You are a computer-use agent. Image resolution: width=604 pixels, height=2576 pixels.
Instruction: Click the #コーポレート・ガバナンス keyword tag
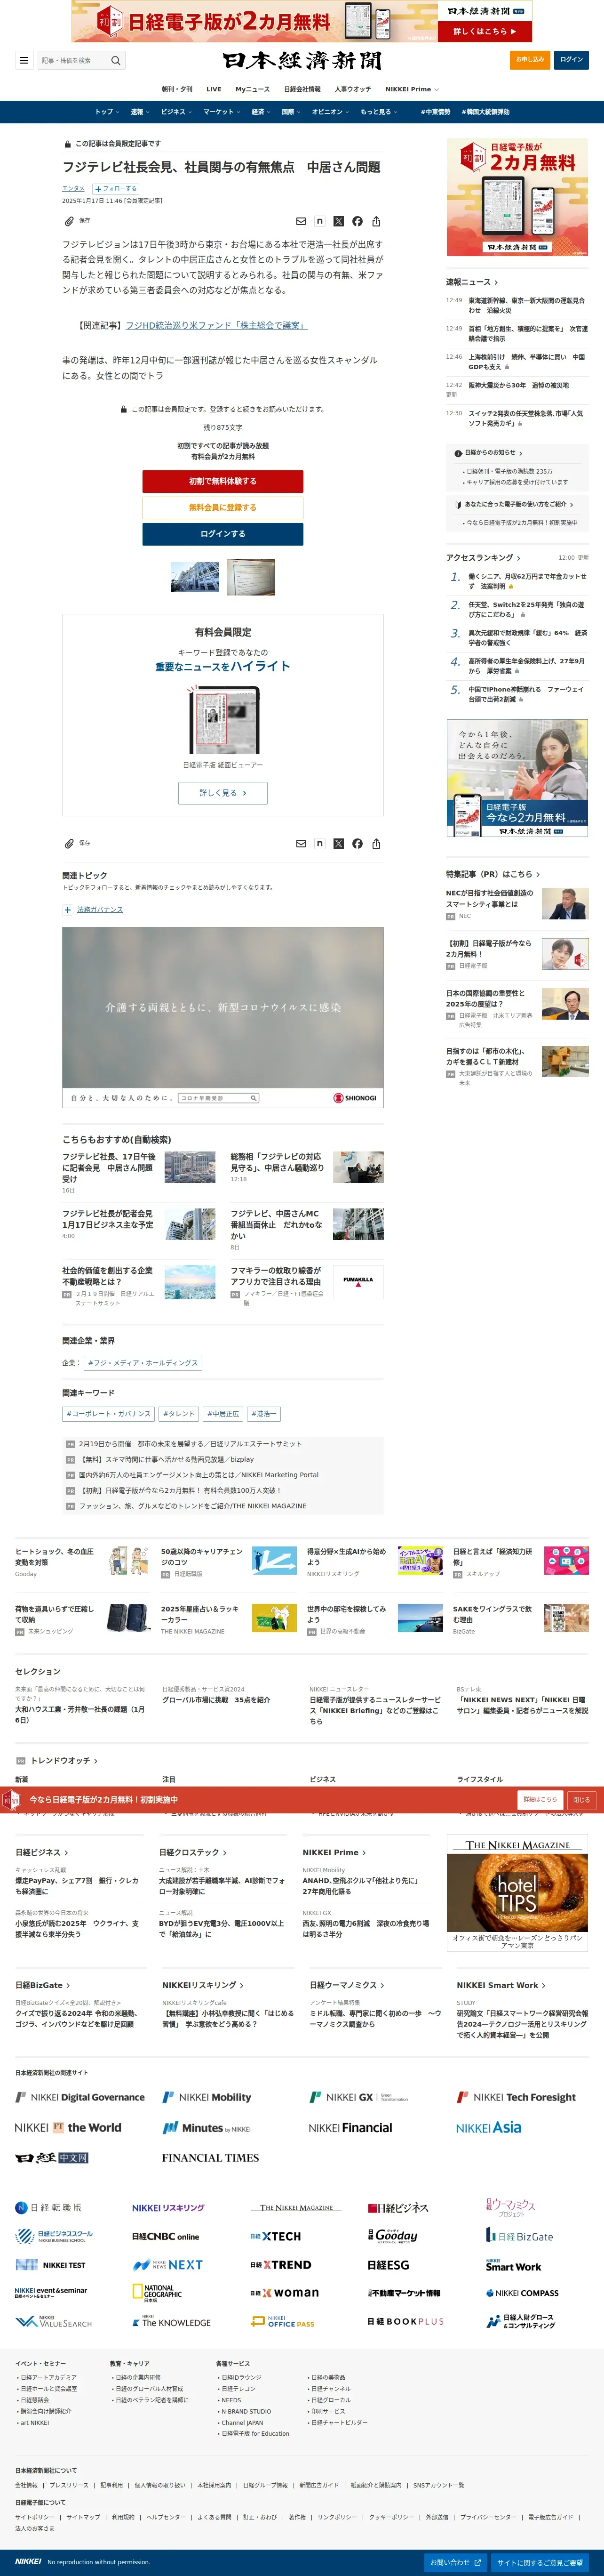coord(109,1414)
